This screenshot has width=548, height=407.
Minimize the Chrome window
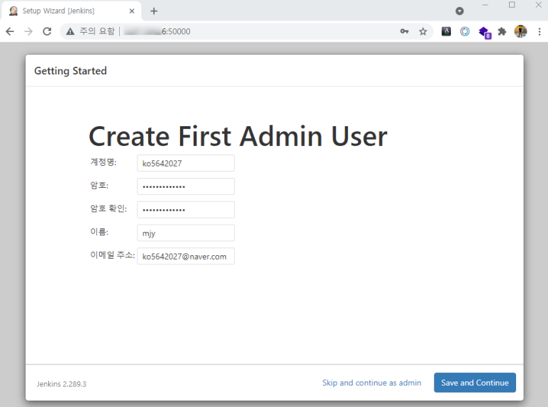tap(485, 5)
